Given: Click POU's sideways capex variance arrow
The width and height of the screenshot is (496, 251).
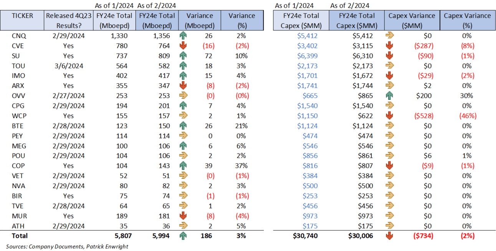Looking at the screenshot, I should click(x=389, y=155).
